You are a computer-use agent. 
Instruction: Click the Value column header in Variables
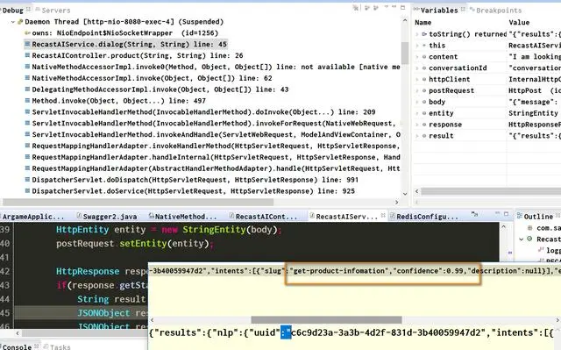tap(519, 23)
